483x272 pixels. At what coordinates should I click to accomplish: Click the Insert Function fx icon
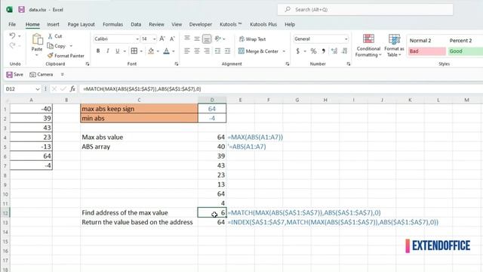72,89
